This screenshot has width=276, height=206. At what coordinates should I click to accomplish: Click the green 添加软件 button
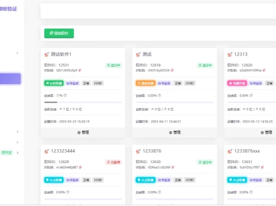tap(59, 33)
